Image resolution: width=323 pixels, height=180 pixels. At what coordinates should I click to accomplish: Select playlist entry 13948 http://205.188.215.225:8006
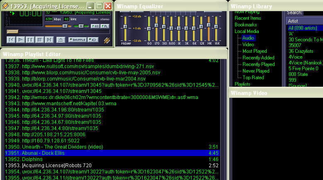pos(112,135)
